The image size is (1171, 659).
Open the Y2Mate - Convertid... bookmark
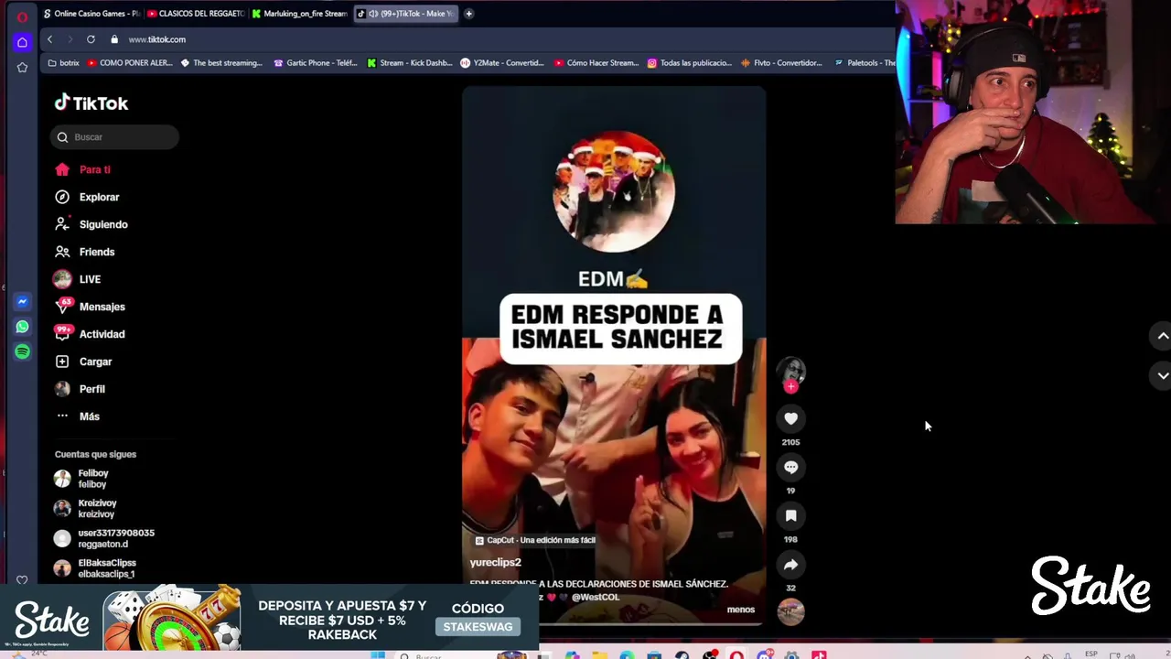click(x=502, y=63)
